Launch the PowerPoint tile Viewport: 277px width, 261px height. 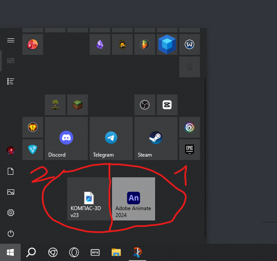click(x=32, y=44)
